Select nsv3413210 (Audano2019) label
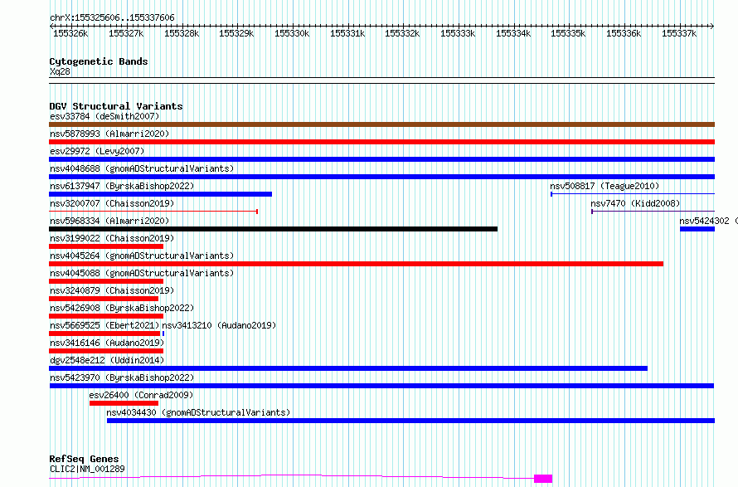 coord(219,325)
